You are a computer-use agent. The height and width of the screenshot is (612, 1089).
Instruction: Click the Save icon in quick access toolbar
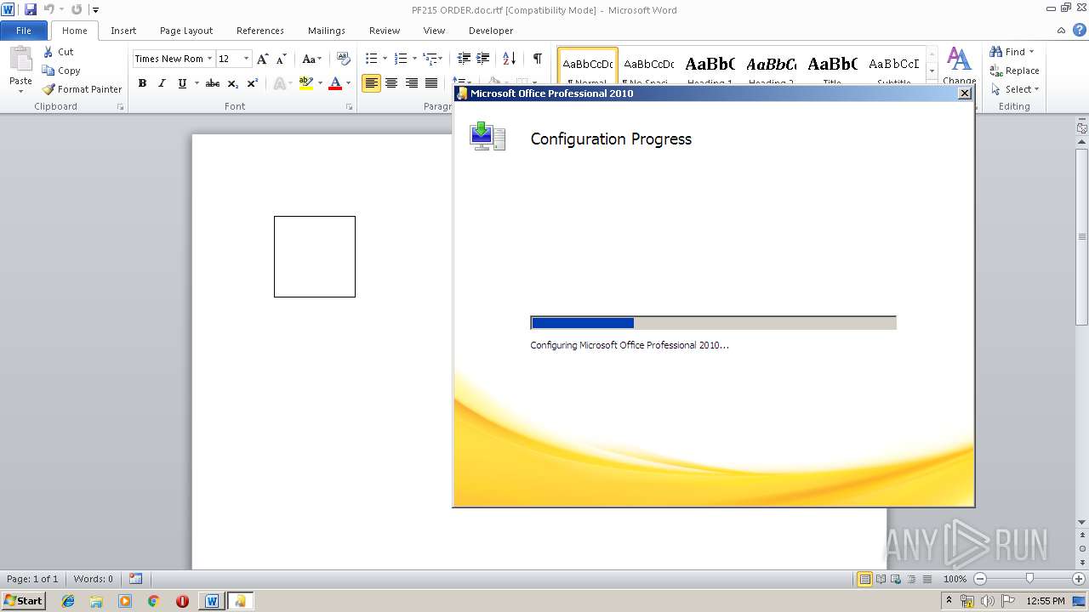(x=31, y=9)
